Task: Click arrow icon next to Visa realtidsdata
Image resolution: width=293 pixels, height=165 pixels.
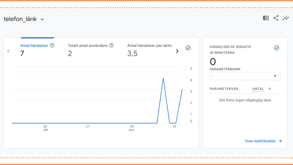Action: pyautogui.click(x=280, y=141)
